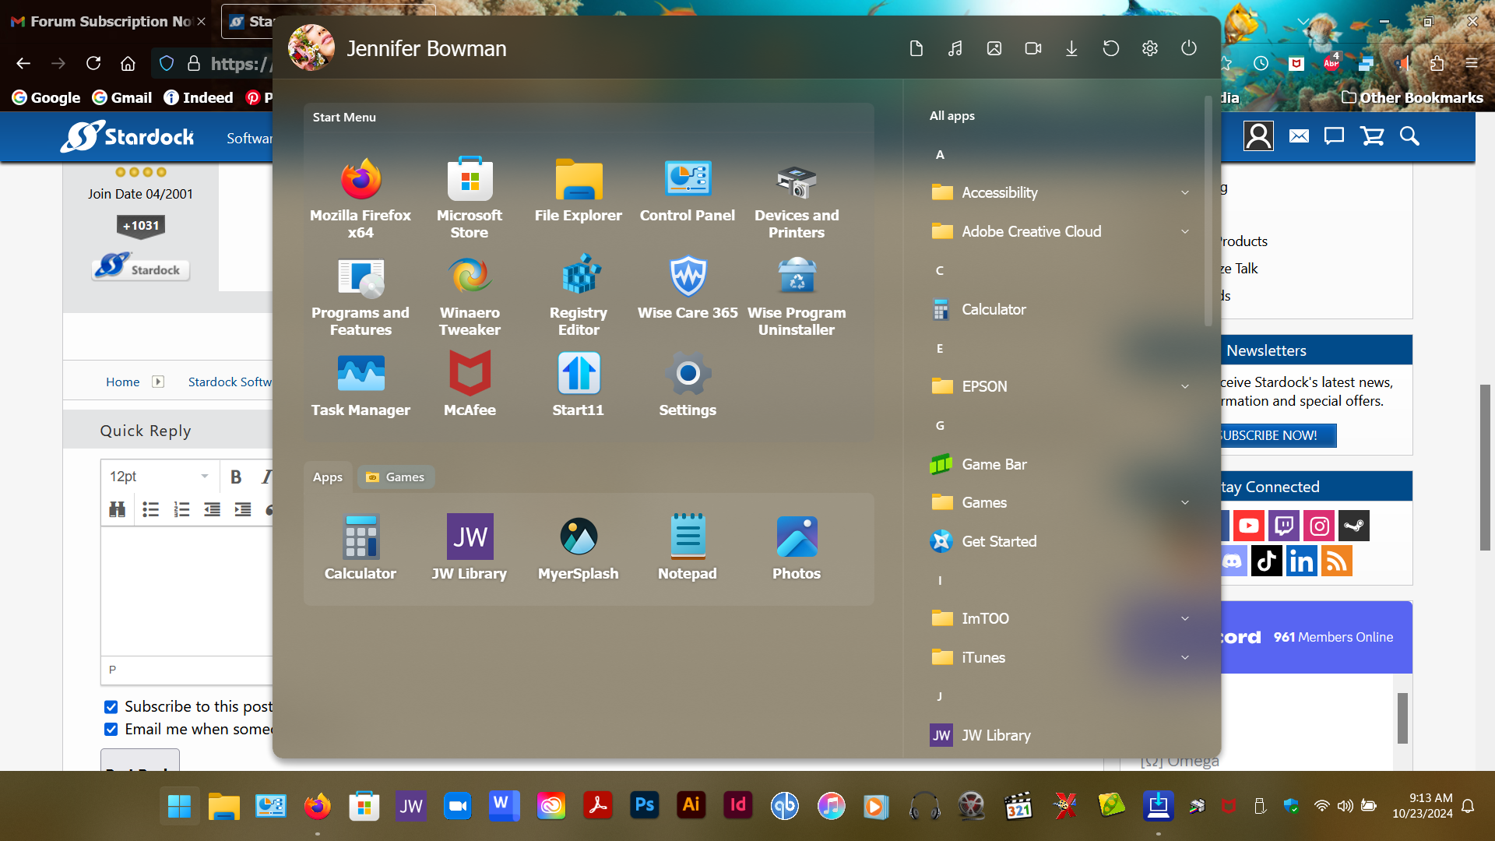Image resolution: width=1495 pixels, height=841 pixels.
Task: Open Control Panel shortcut
Action: pyautogui.click(x=688, y=190)
